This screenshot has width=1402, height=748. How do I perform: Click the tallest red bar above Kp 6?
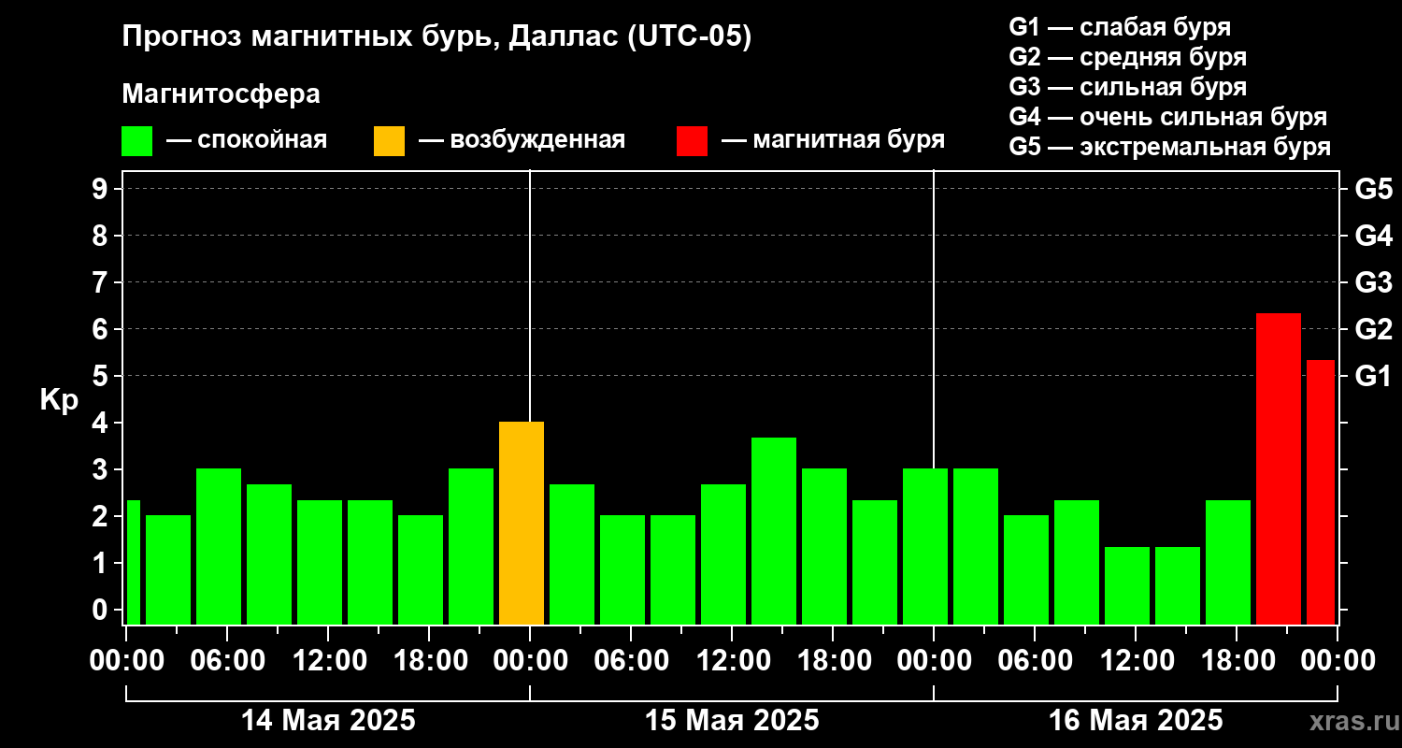1279,468
